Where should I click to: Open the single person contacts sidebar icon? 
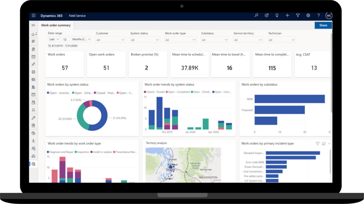click(x=33, y=110)
